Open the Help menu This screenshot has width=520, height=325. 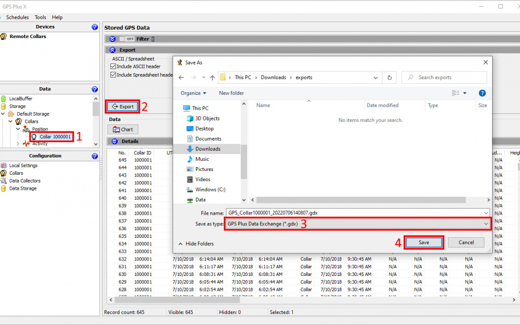pyautogui.click(x=57, y=17)
